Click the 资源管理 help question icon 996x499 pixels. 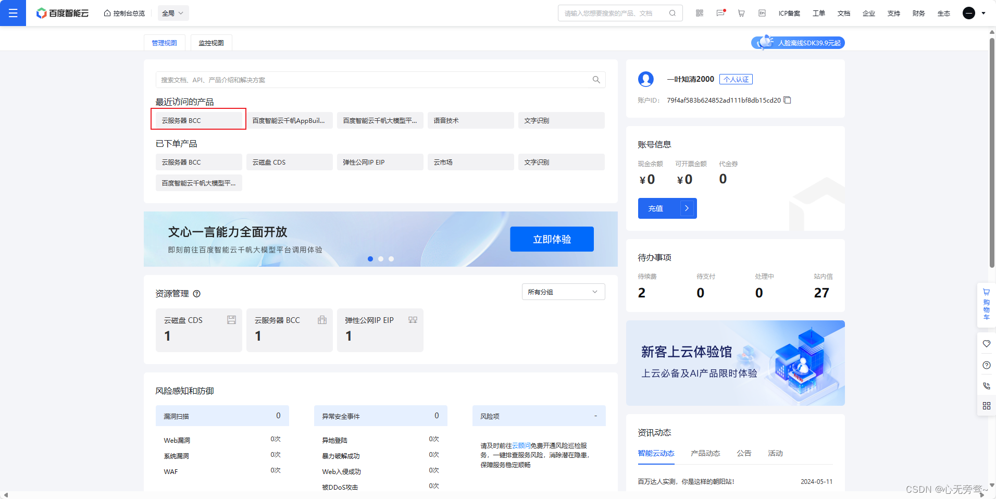tap(197, 294)
